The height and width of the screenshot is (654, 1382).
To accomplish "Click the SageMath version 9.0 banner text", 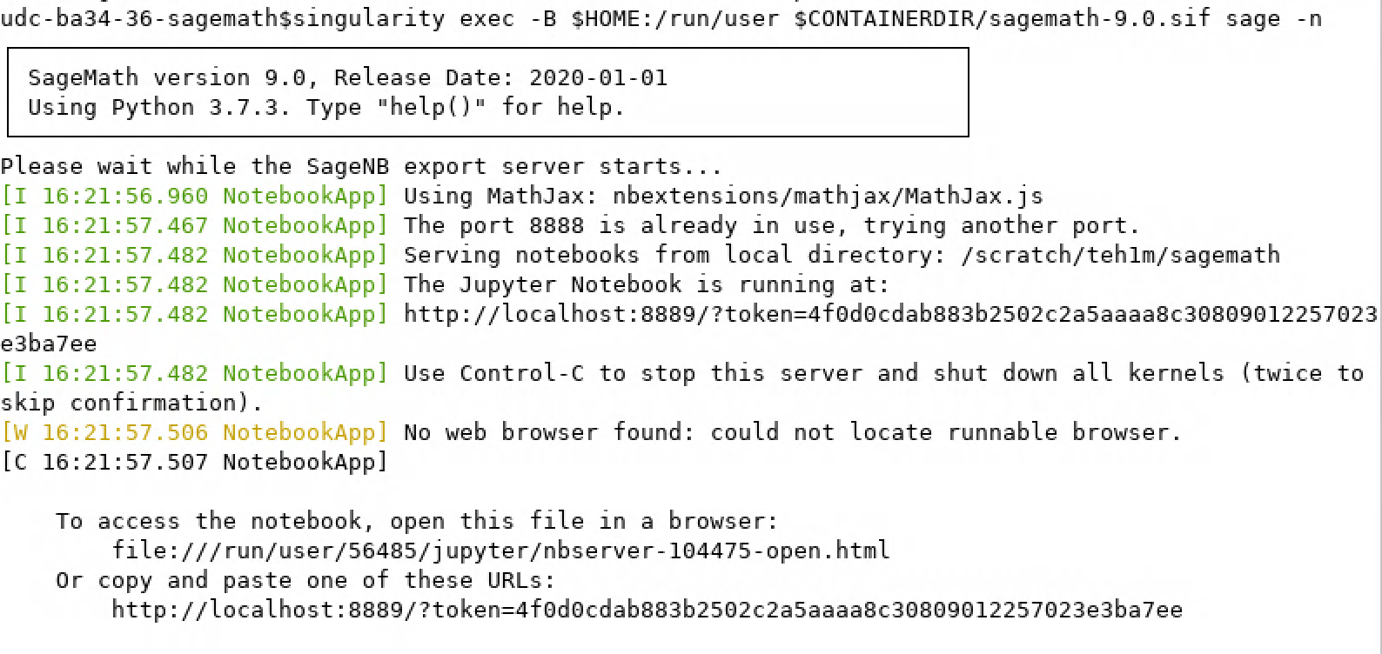I will pos(167,77).
